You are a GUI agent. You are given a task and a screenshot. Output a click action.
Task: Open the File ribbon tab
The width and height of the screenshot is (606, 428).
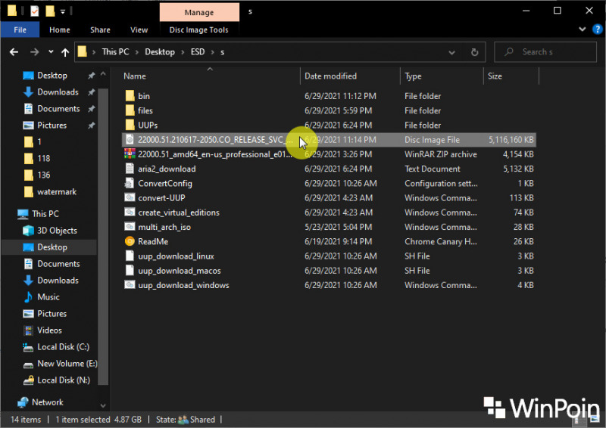coord(20,29)
